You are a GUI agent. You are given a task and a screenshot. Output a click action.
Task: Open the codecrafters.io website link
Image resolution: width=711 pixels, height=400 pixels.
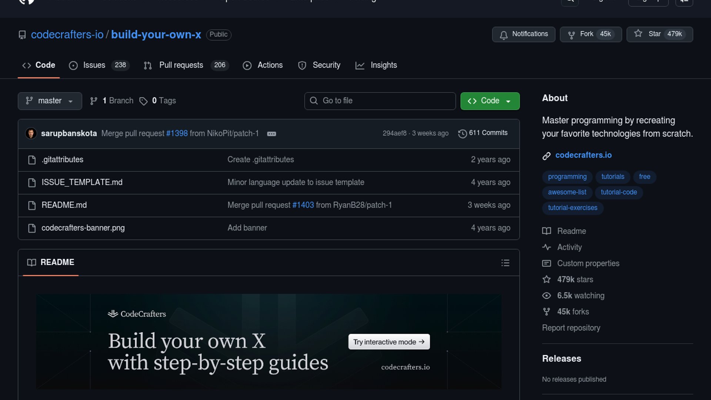(583, 155)
